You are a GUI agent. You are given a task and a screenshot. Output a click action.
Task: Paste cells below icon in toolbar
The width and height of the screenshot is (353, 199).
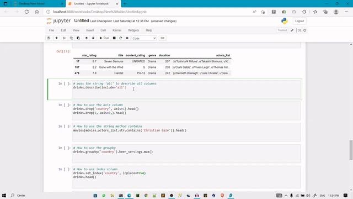(x=78, y=38)
